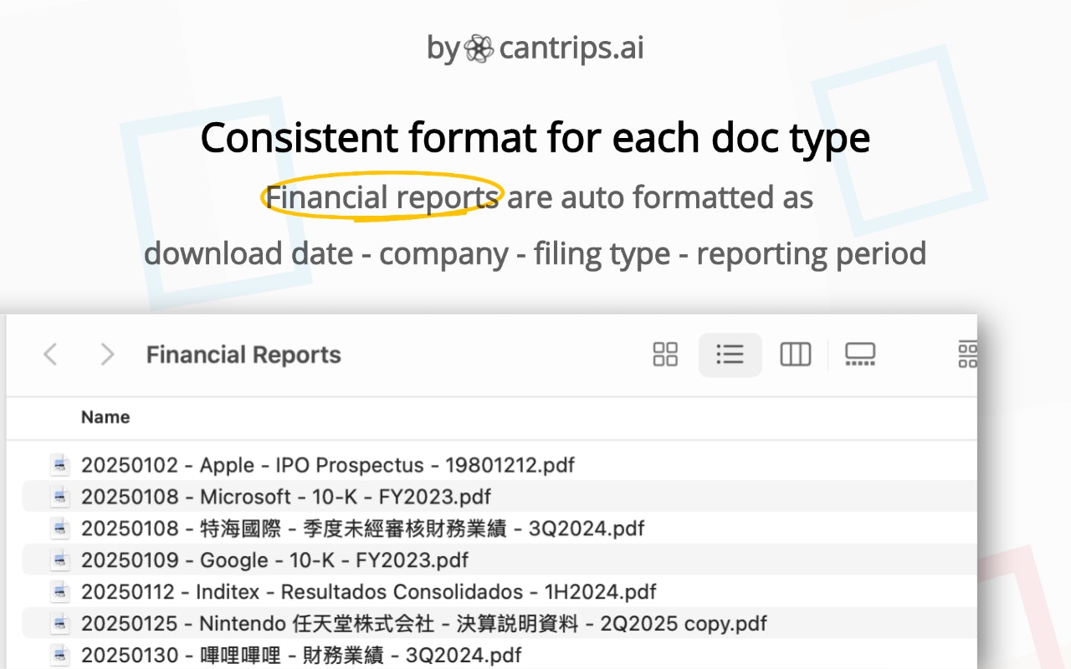Image resolution: width=1071 pixels, height=669 pixels.
Task: Open the cantrips.ai brand text
Action: [571, 48]
